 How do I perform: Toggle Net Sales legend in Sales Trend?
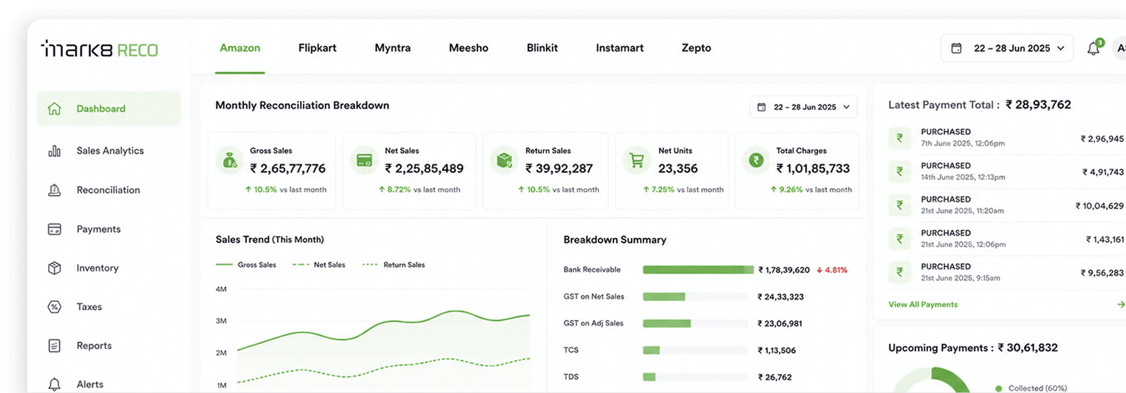318,265
